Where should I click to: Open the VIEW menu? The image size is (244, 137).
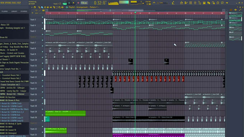click(x=3, y=3)
